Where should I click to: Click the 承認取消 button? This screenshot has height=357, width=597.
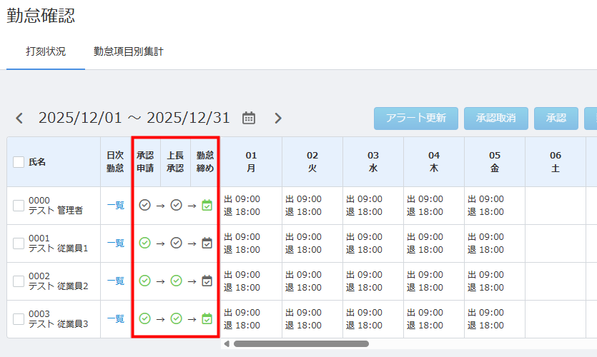pos(495,119)
